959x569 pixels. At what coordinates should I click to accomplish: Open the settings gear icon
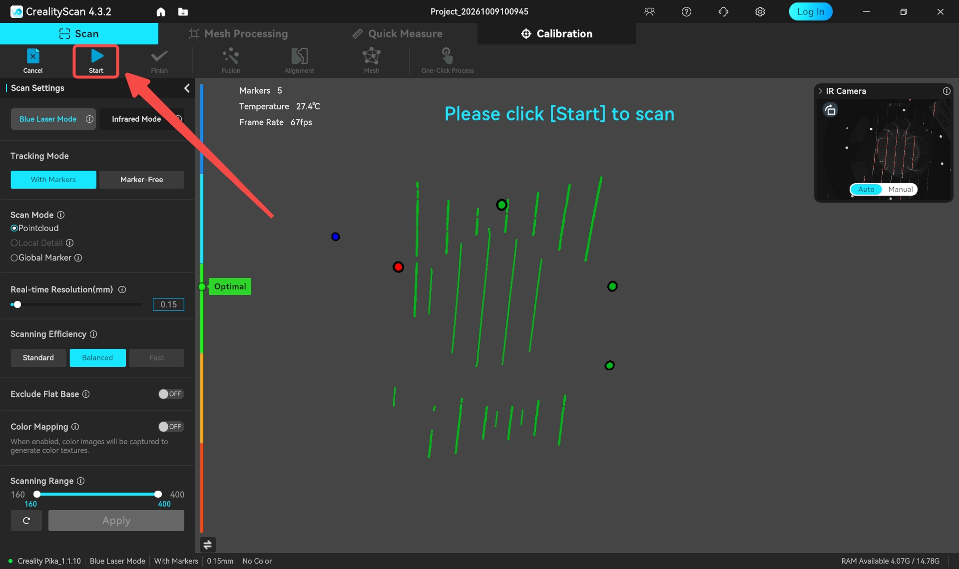point(760,12)
